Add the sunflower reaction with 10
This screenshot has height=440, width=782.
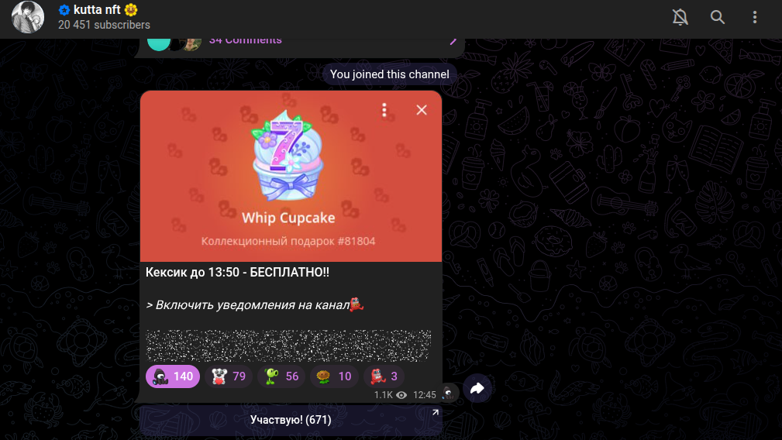(x=334, y=376)
